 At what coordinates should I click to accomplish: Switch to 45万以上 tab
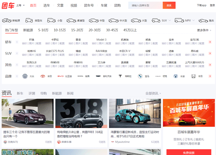(x=130, y=30)
